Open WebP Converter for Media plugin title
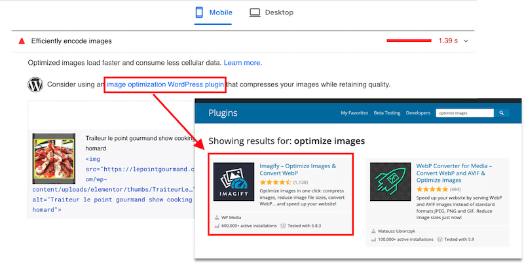 click(454, 173)
